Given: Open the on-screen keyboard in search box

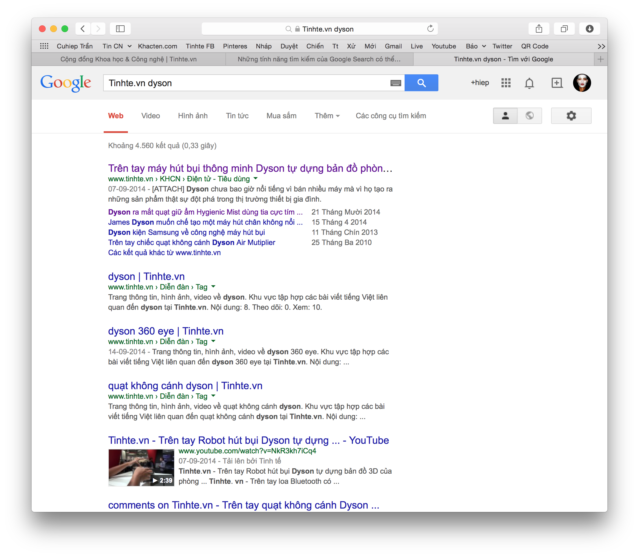Looking at the screenshot, I should click(395, 83).
